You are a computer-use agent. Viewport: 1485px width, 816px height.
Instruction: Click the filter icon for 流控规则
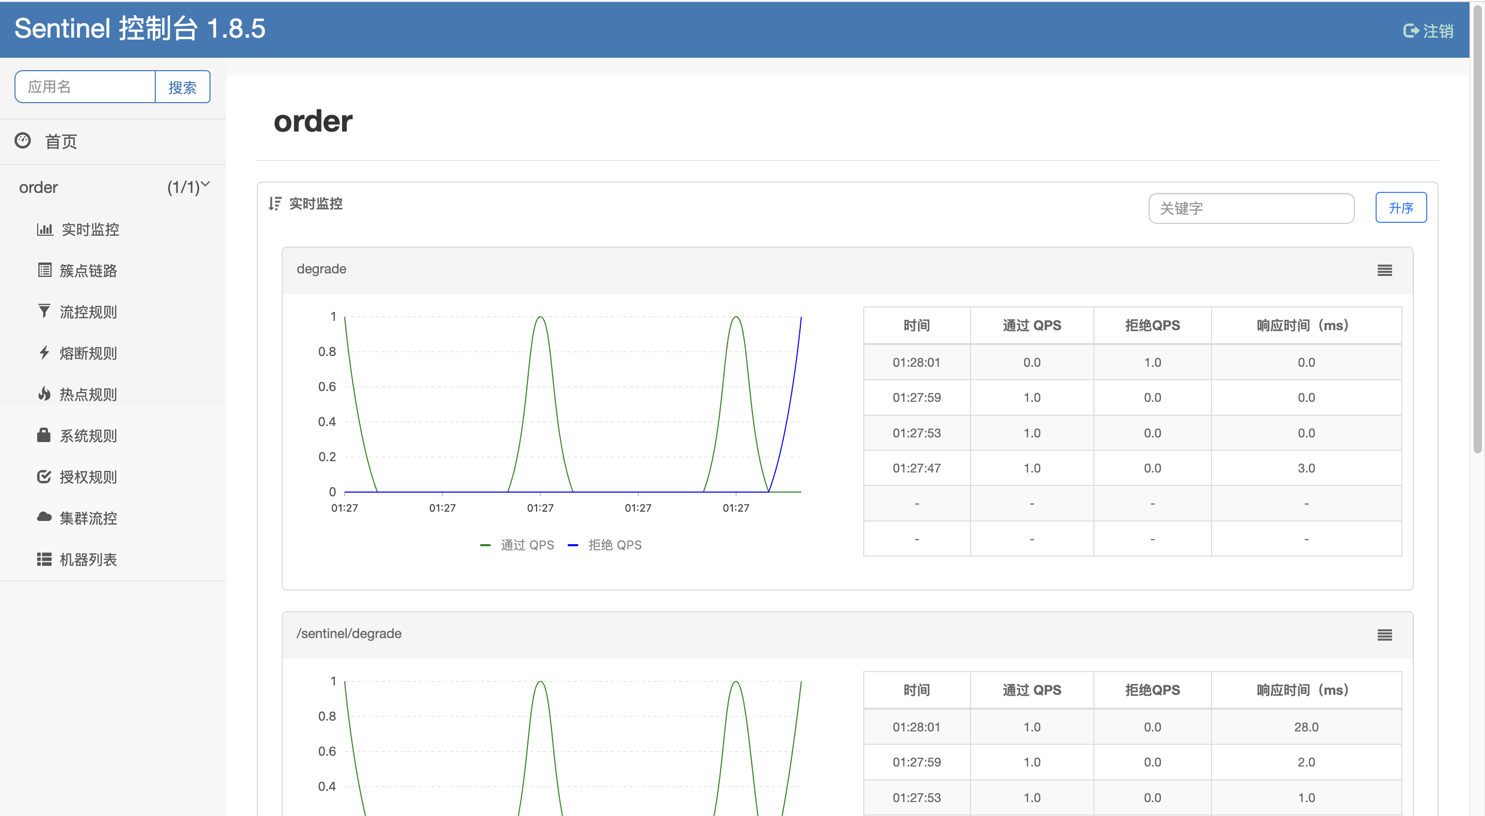(x=44, y=311)
